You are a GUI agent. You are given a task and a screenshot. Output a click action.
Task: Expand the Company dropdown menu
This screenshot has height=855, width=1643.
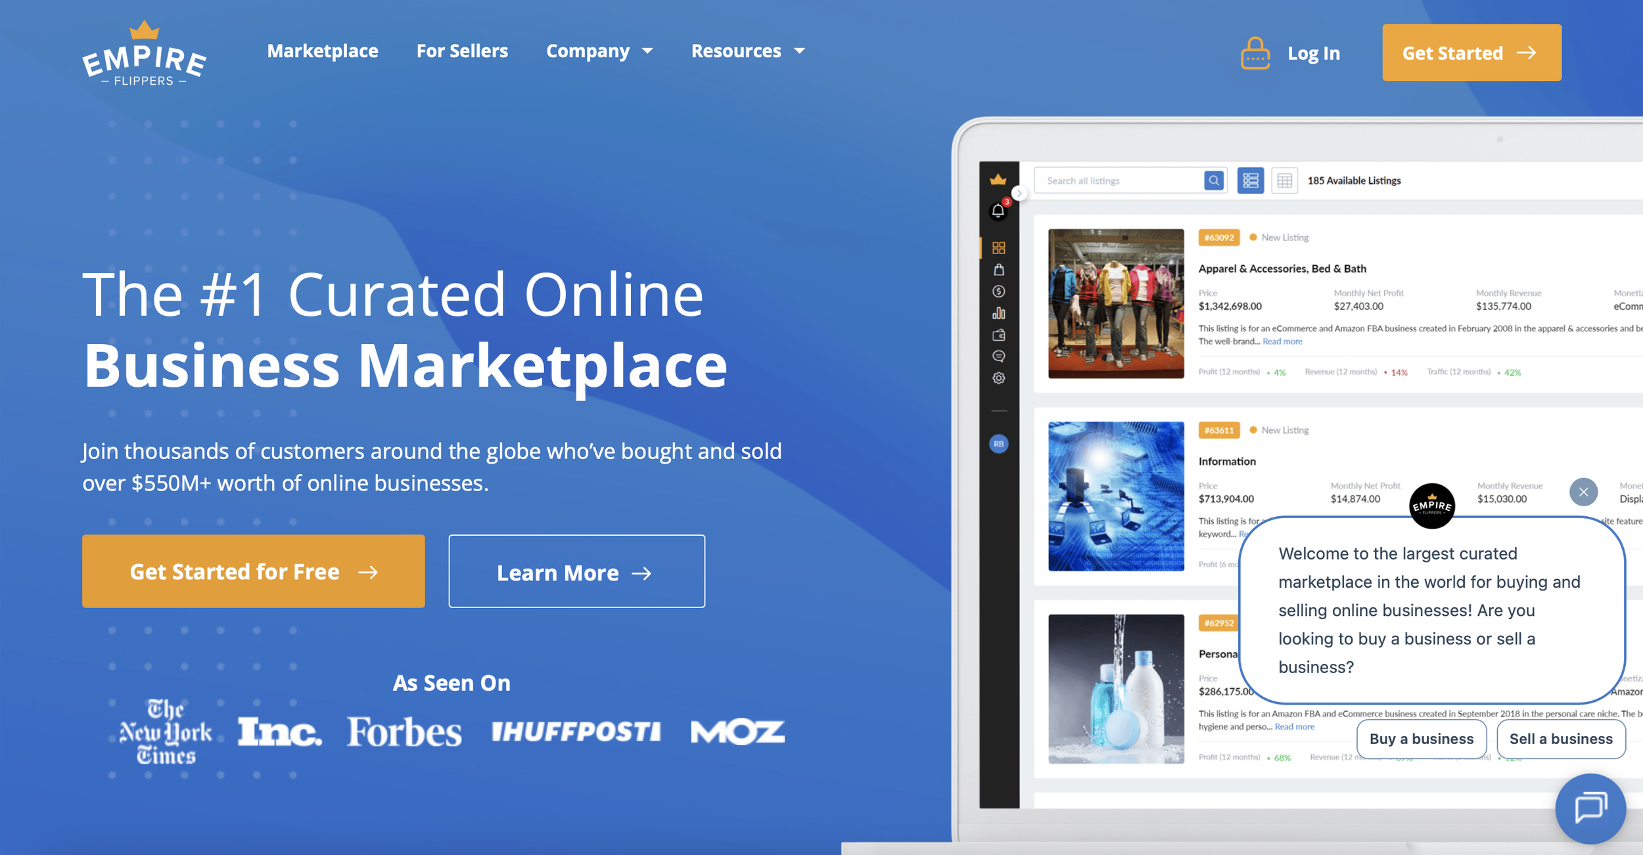599,51
